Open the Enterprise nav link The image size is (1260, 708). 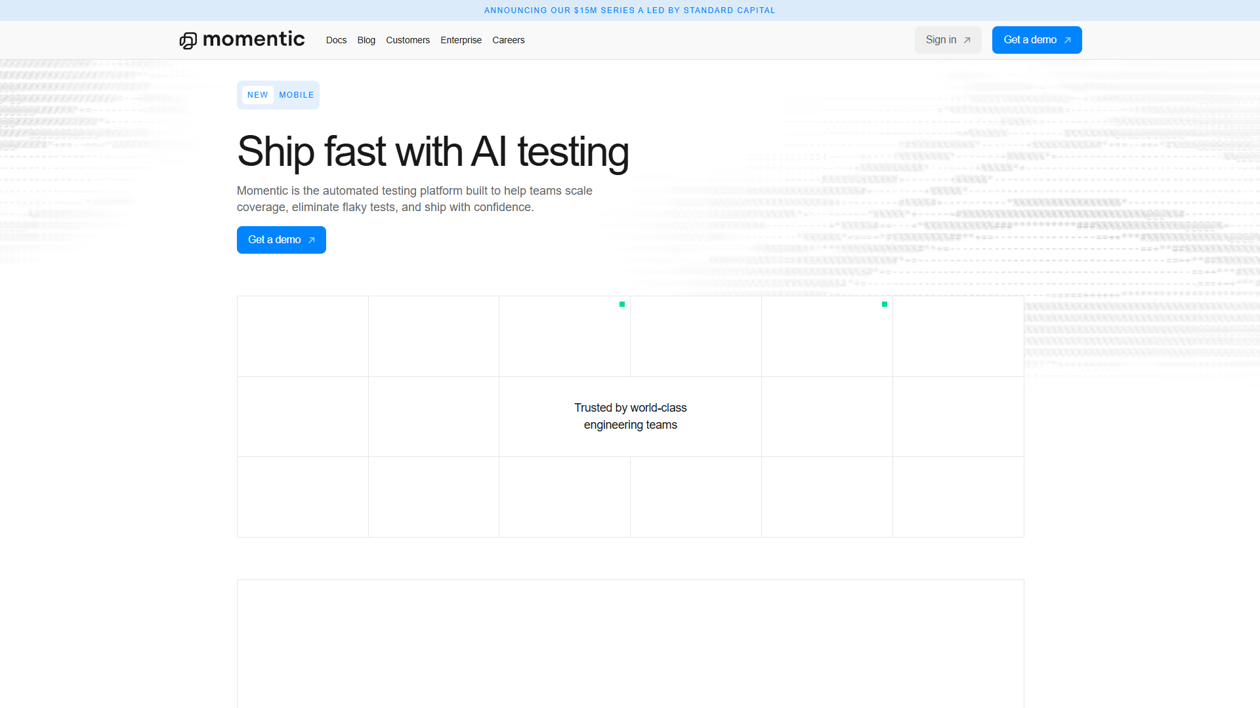tap(461, 40)
